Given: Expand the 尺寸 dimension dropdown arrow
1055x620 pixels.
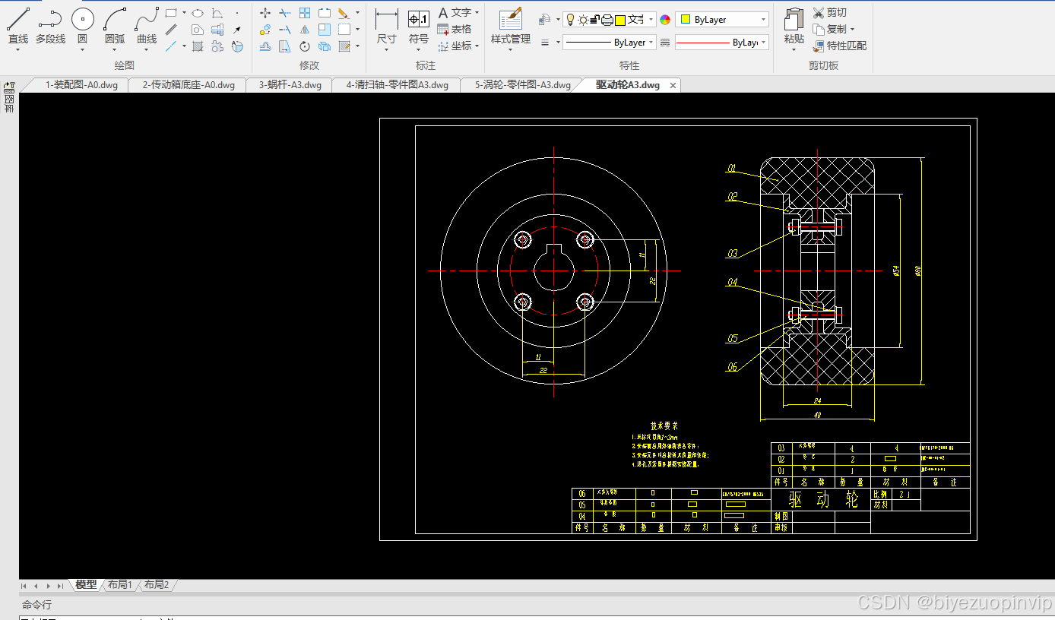Looking at the screenshot, I should tap(387, 50).
